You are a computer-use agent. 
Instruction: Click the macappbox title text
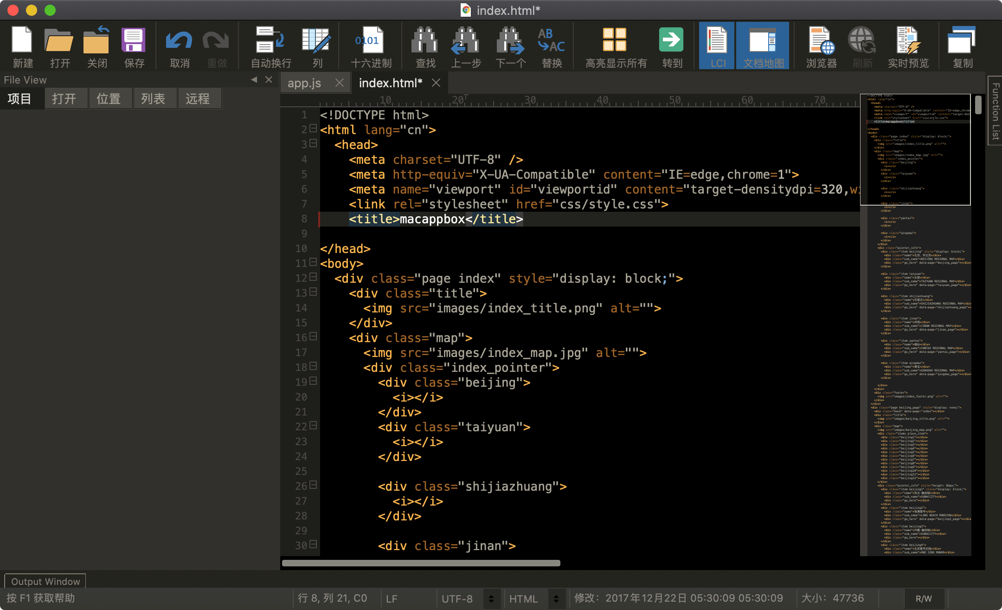pos(432,219)
